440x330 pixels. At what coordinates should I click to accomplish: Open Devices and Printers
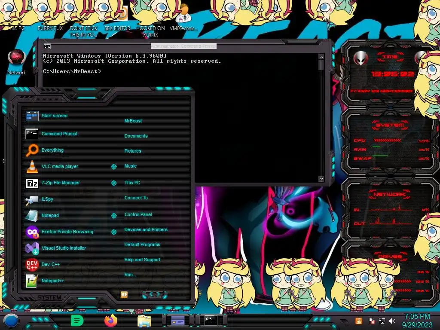pyautogui.click(x=146, y=229)
